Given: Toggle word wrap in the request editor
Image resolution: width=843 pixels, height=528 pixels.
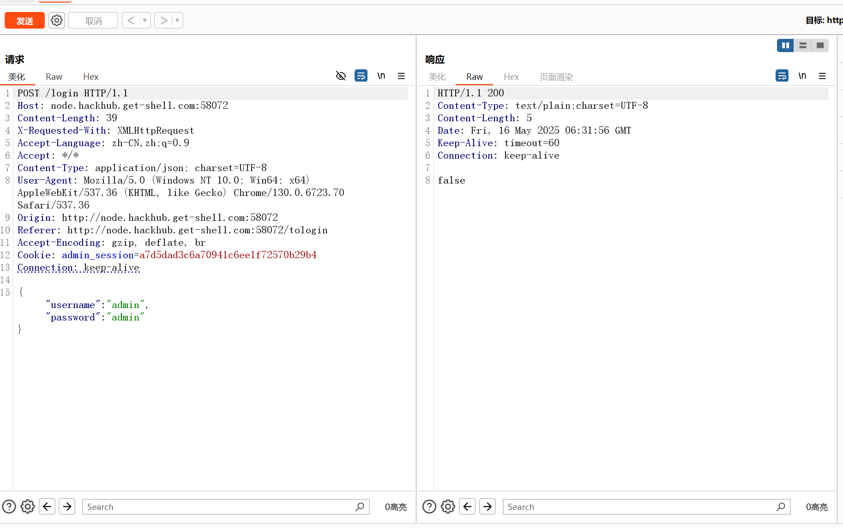Looking at the screenshot, I should click(361, 76).
